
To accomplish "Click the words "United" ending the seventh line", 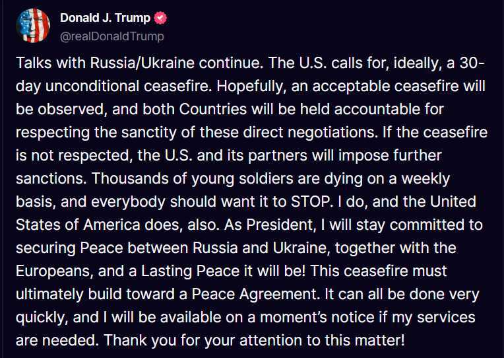I will (x=453, y=202).
